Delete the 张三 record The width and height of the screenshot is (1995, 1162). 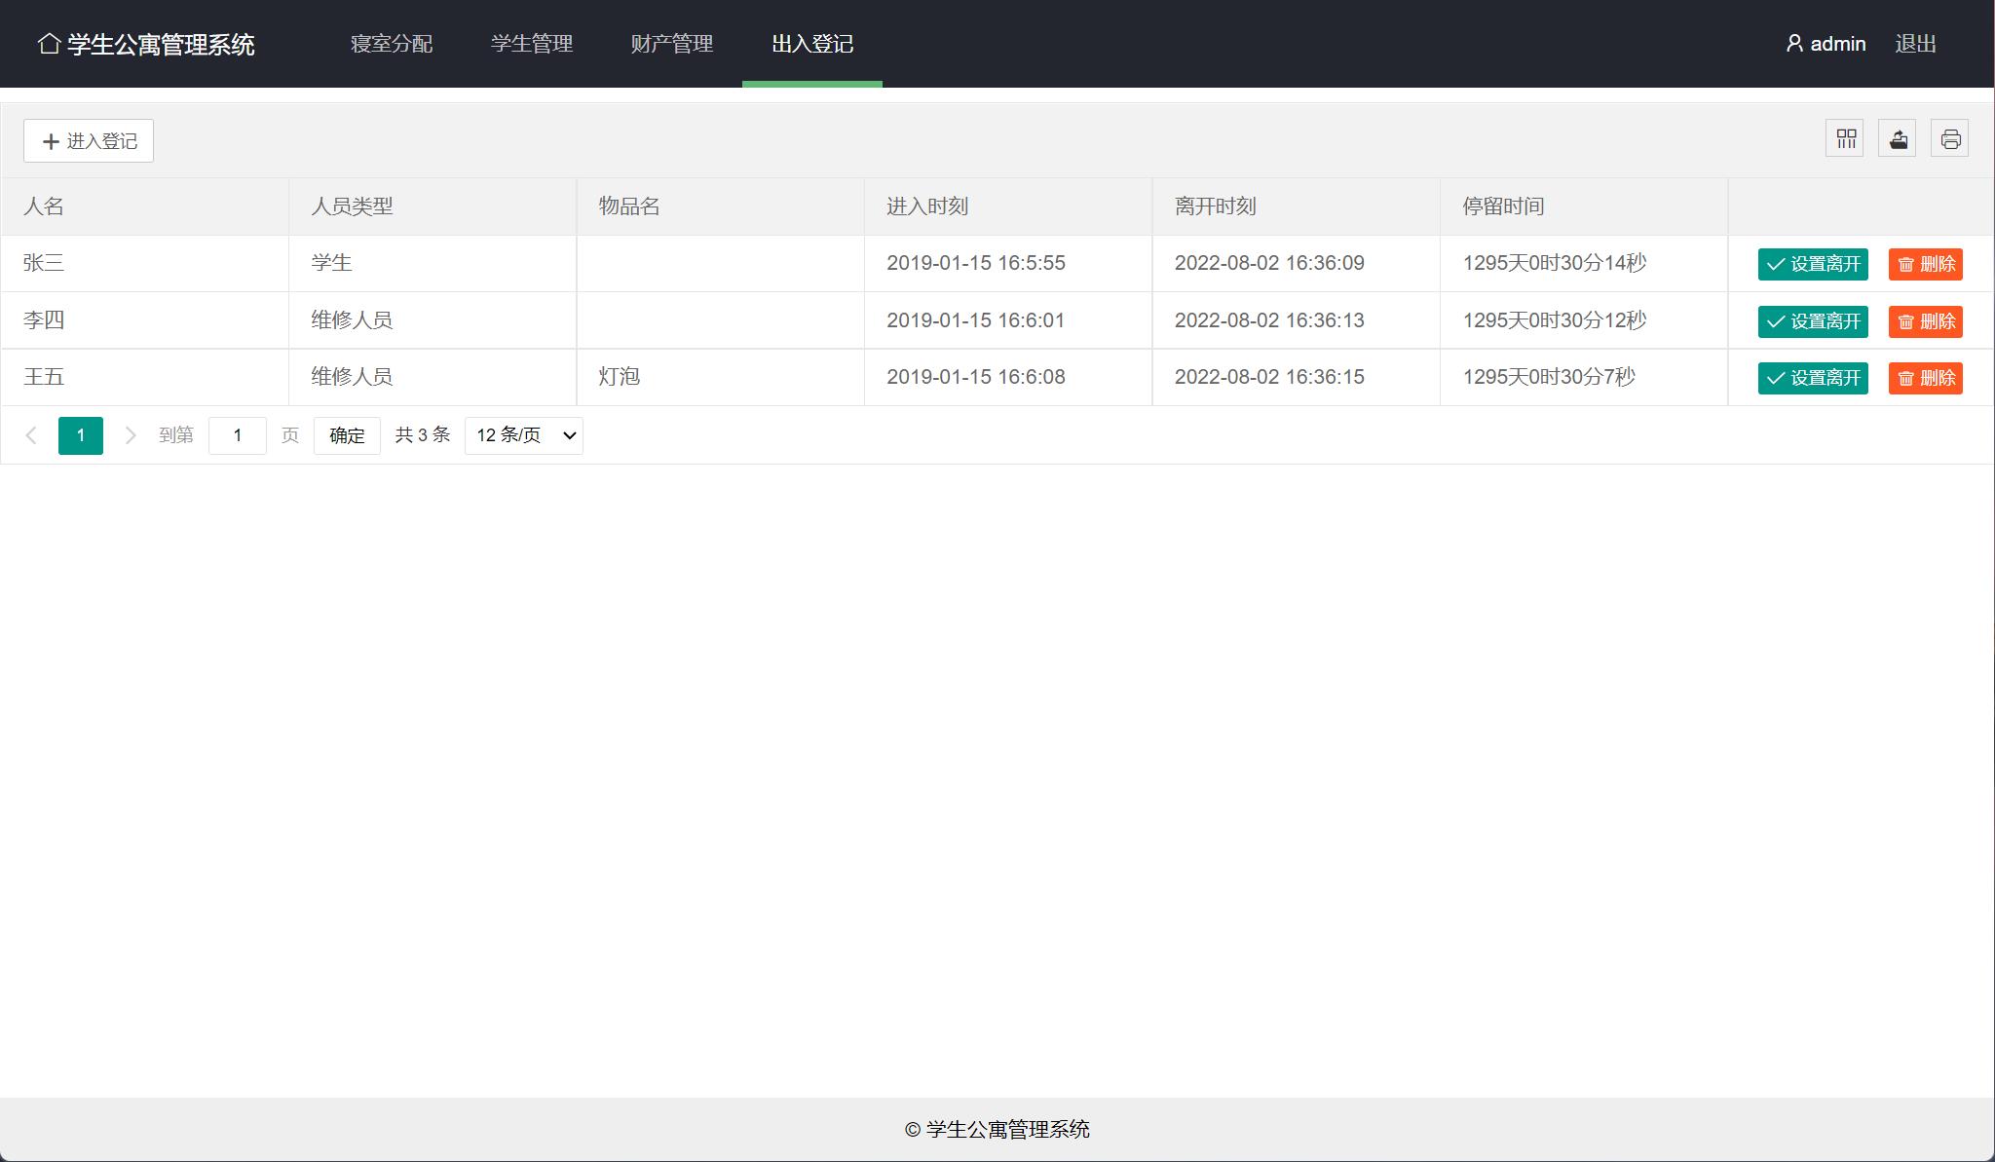tap(1925, 264)
